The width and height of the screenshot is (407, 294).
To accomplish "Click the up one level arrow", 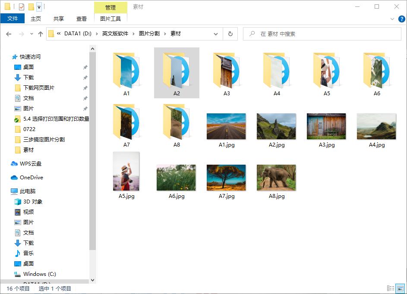I will pyautogui.click(x=40, y=34).
